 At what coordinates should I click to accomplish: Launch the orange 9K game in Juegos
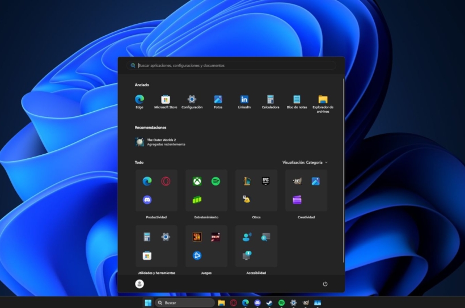(x=197, y=237)
